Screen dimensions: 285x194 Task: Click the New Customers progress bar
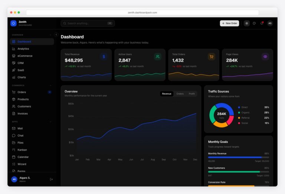click(239, 172)
